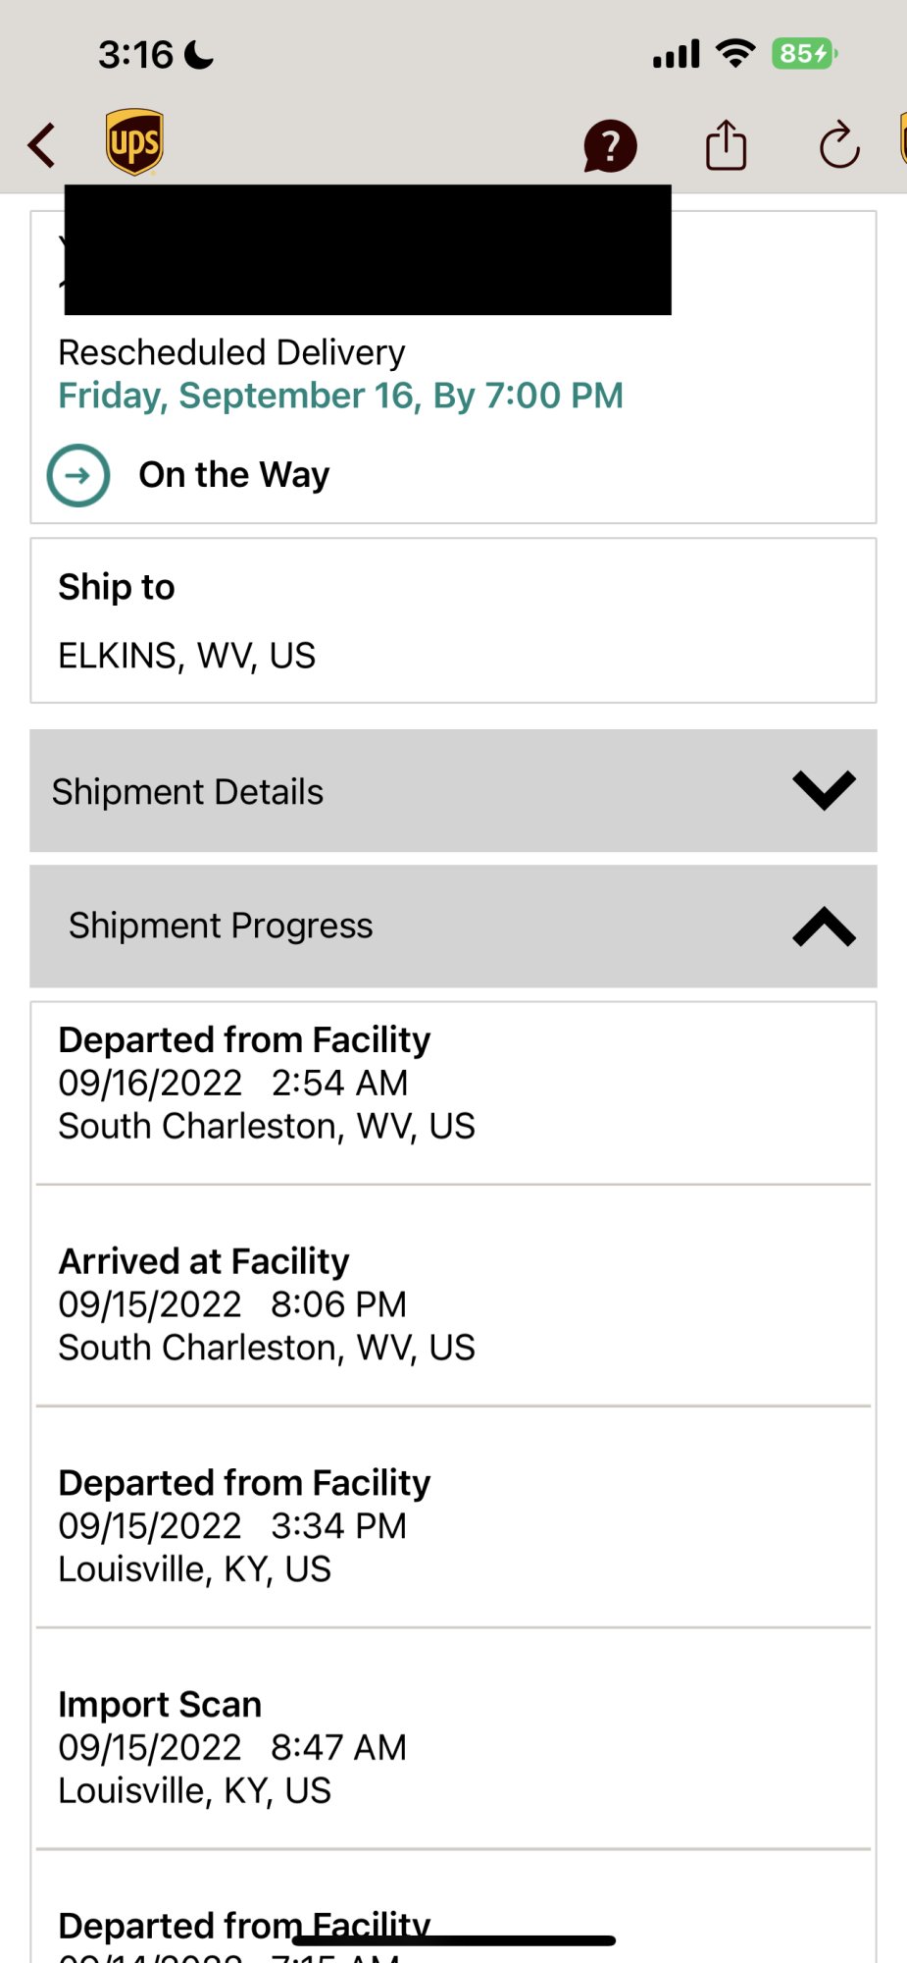
Task: Tap the home indicator bar
Action: 453,1940
